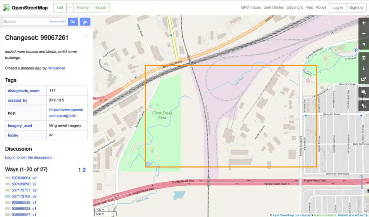Open the created_by tag link
The image size is (369, 217).
pyautogui.click(x=17, y=100)
